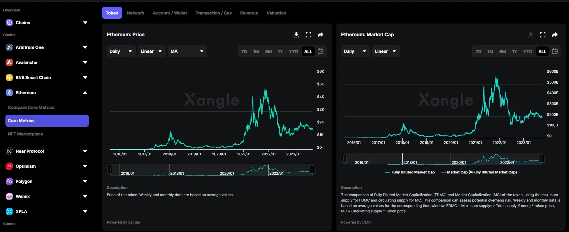Screen dimensions: 569x232
Task: Share the Ethereum Market Cap chart
Action: (x=555, y=35)
